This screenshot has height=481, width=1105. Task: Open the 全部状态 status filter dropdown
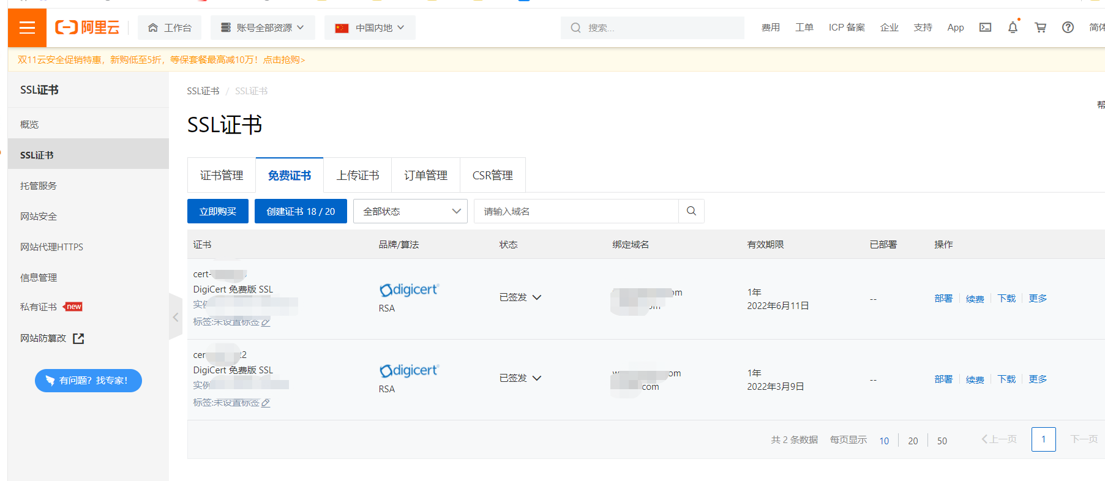tap(410, 211)
